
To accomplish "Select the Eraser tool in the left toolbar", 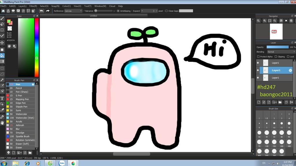I will (2, 24).
